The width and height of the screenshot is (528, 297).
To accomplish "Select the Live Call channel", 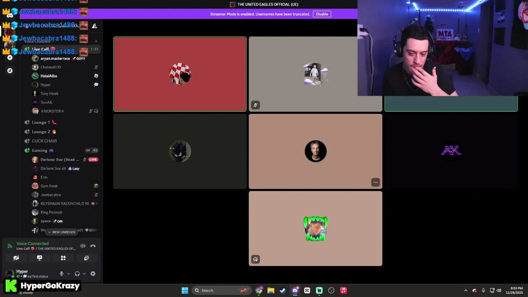I will click(61, 49).
